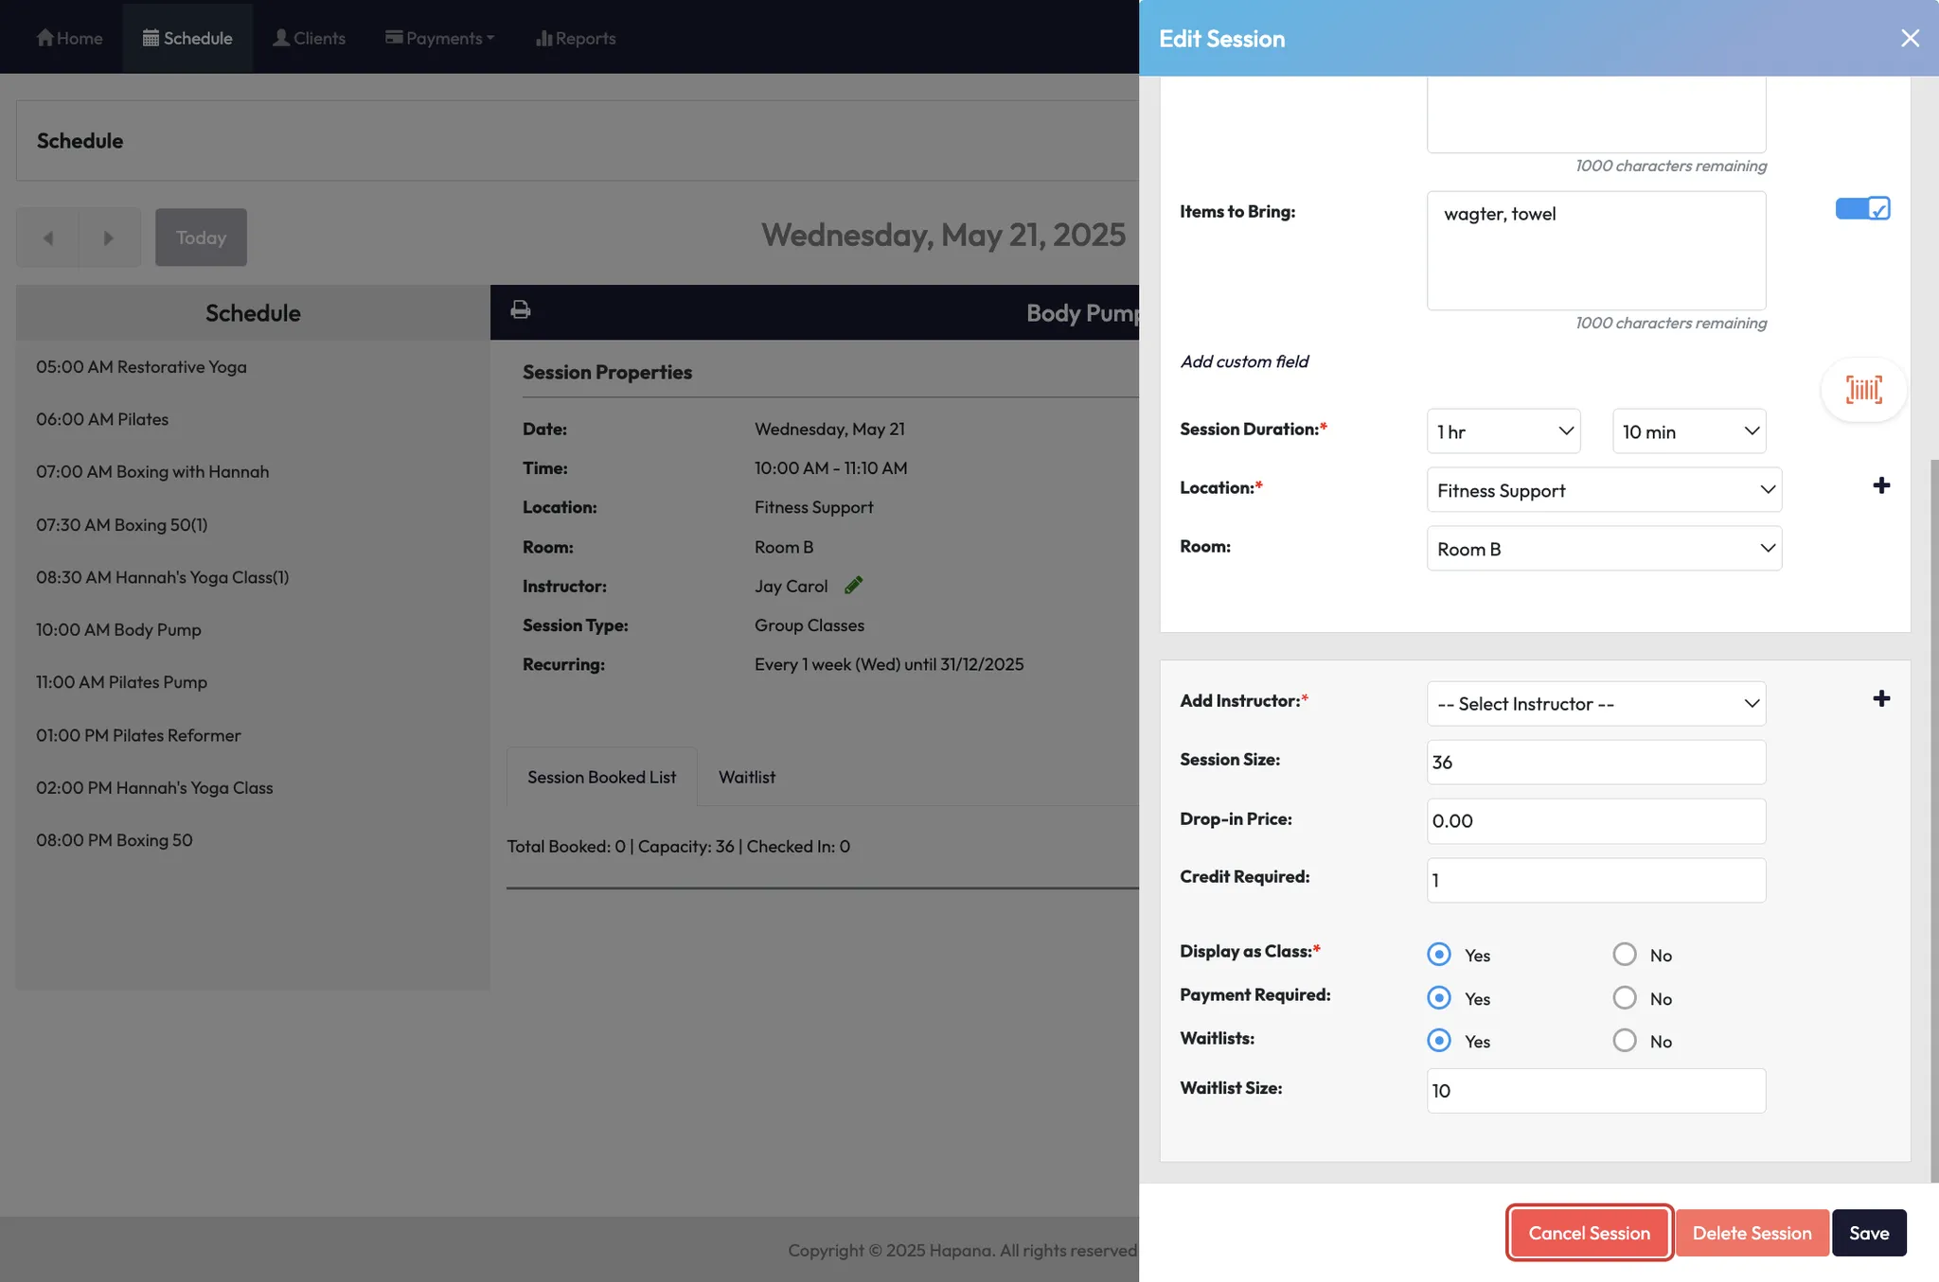This screenshot has width=1939, height=1282.
Task: Go to next day with right arrow
Action: (109, 237)
